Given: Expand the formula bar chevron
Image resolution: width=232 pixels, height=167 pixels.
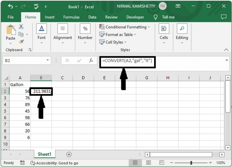Looking at the screenshot, I should point(227,60).
